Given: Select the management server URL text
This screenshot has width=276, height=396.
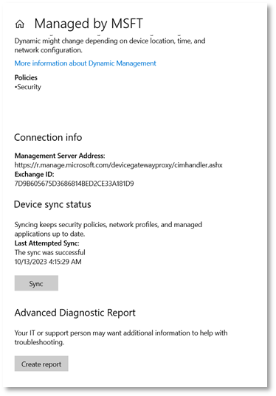Looking at the screenshot, I should tap(119, 165).
